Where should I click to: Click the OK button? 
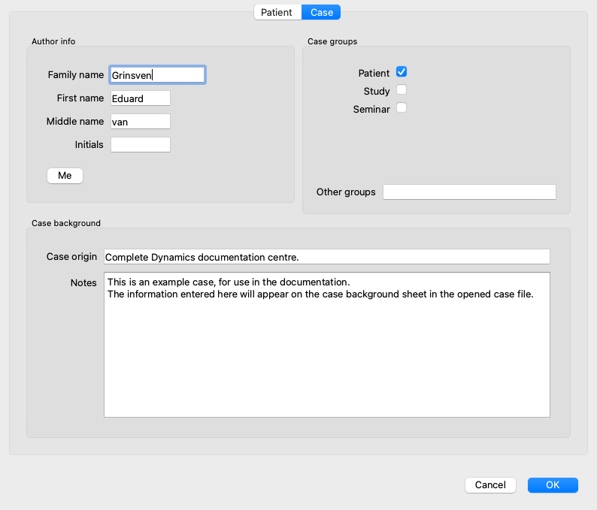(x=553, y=485)
